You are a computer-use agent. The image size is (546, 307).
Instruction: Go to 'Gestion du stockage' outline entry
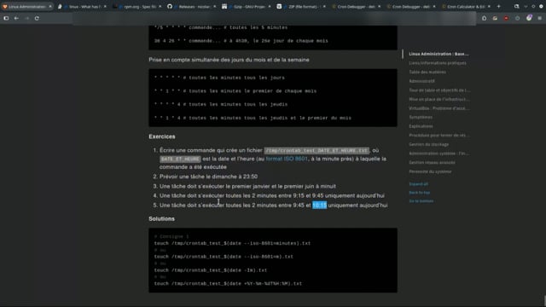pos(428,144)
